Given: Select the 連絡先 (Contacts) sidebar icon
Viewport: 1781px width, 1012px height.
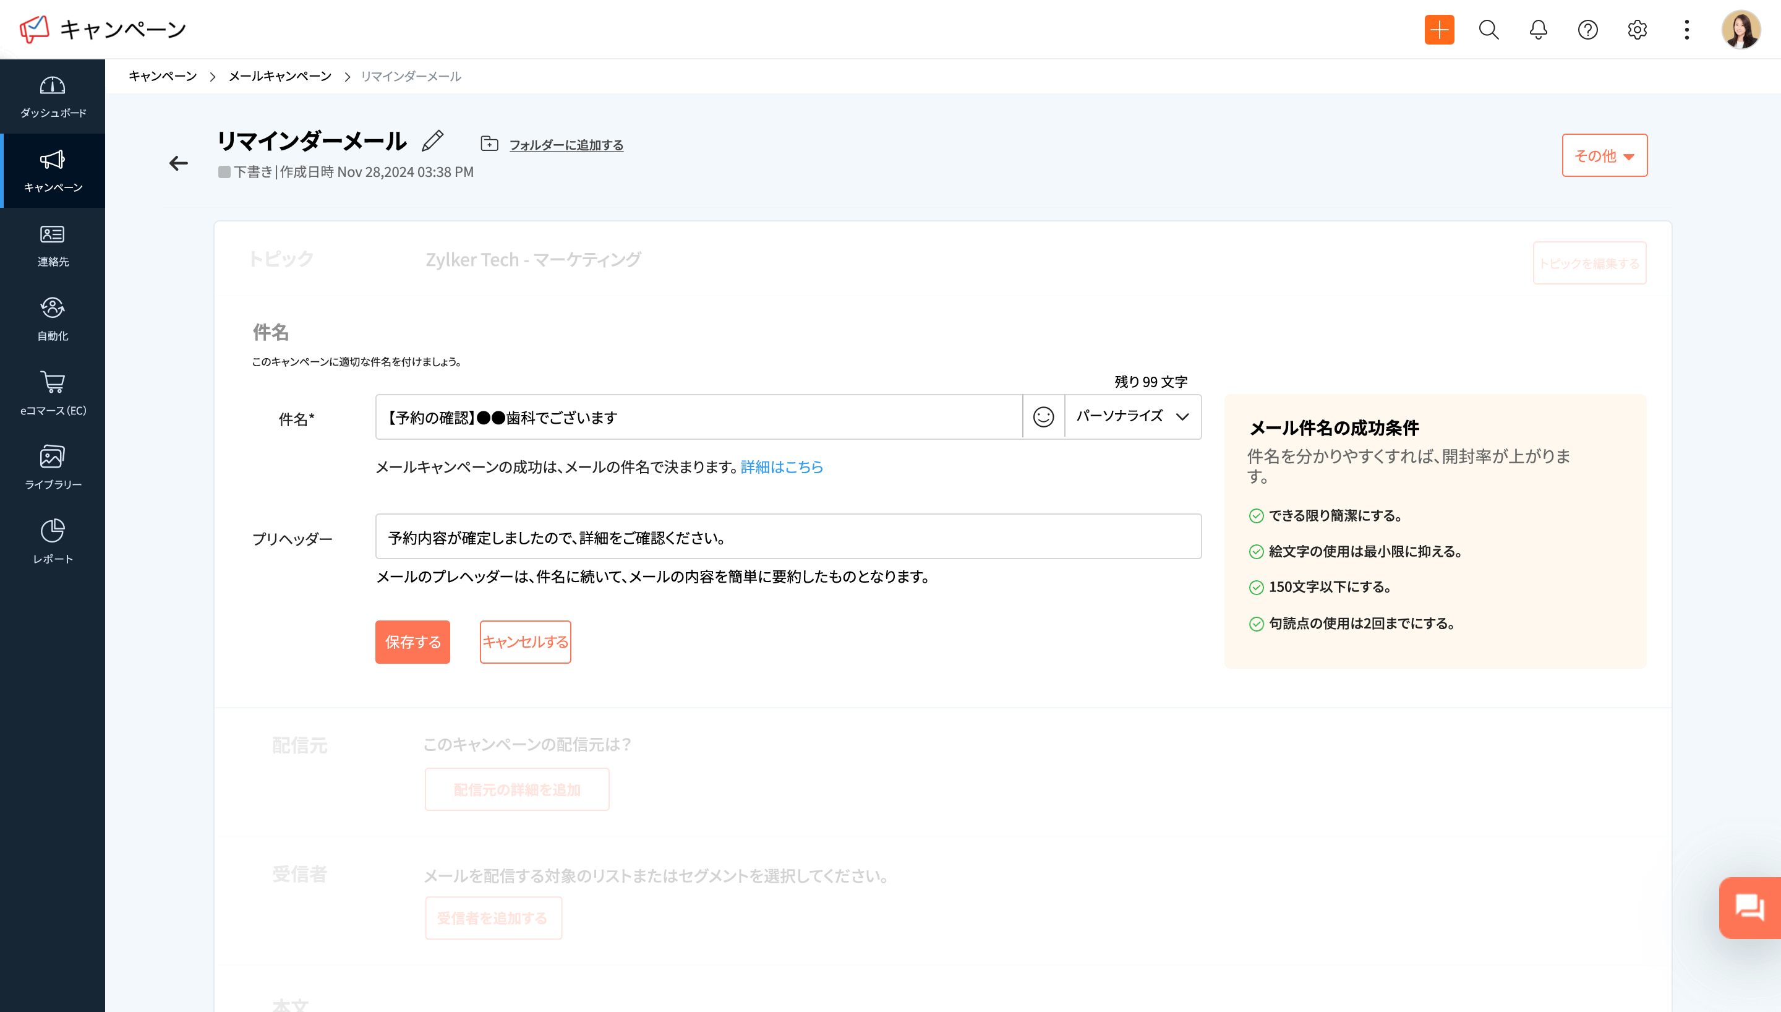Looking at the screenshot, I should click(x=52, y=245).
